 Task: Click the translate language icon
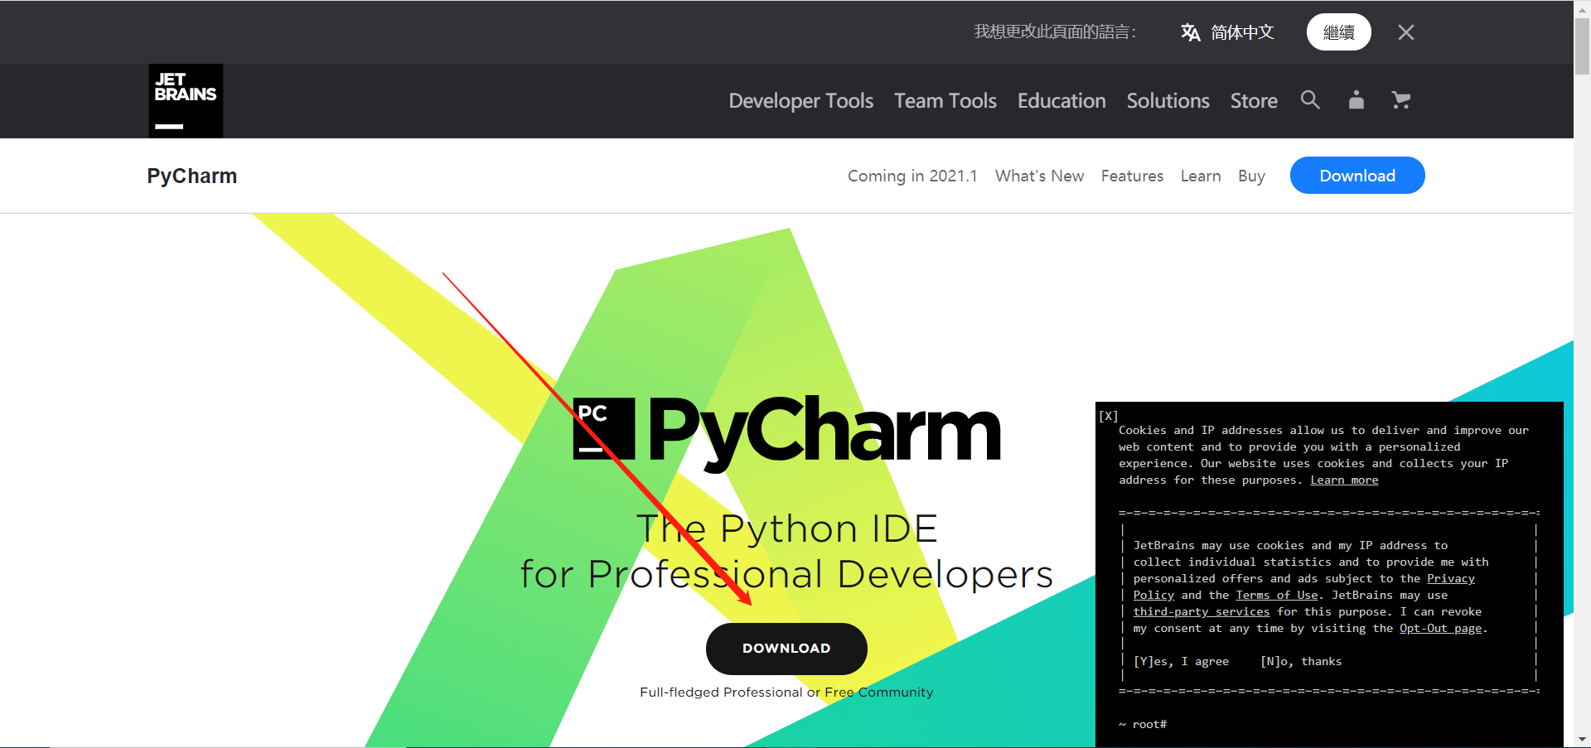point(1191,32)
